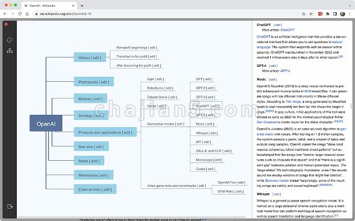Screen dimensions: 355x221
Task: Select the Notes node
Action: point(89,161)
